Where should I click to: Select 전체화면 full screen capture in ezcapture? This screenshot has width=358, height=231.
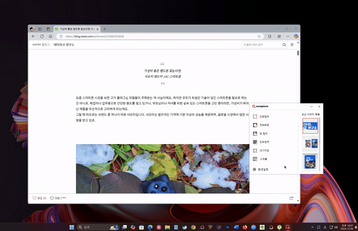(x=261, y=125)
